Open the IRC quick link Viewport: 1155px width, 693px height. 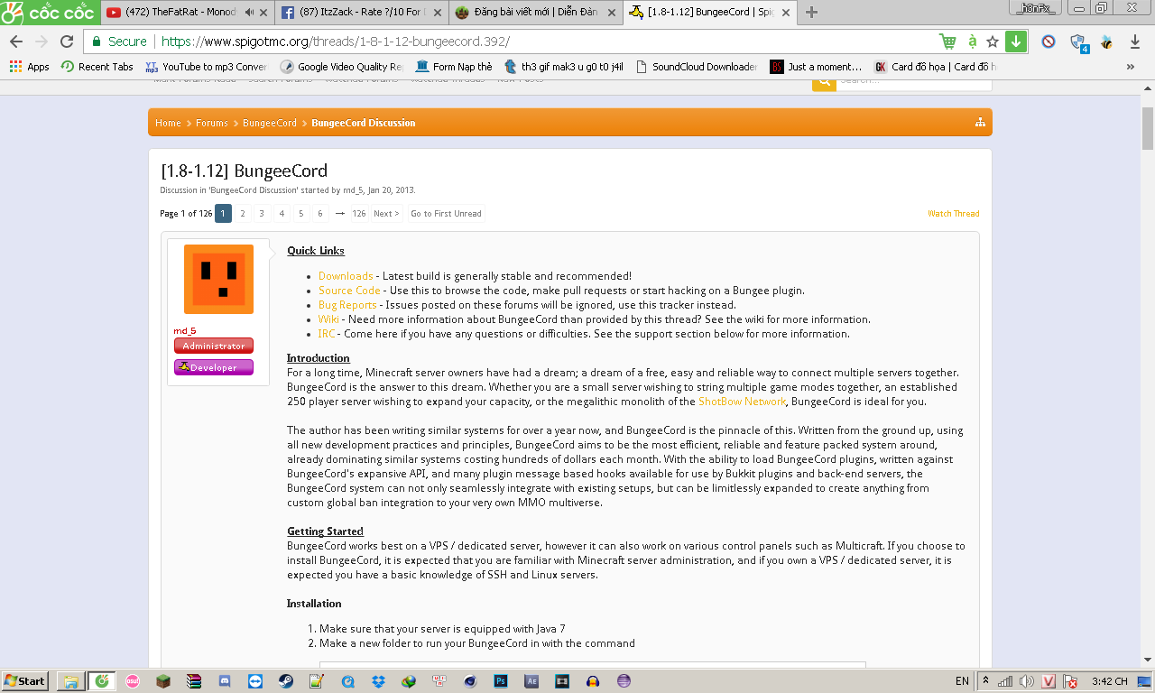pyautogui.click(x=327, y=334)
